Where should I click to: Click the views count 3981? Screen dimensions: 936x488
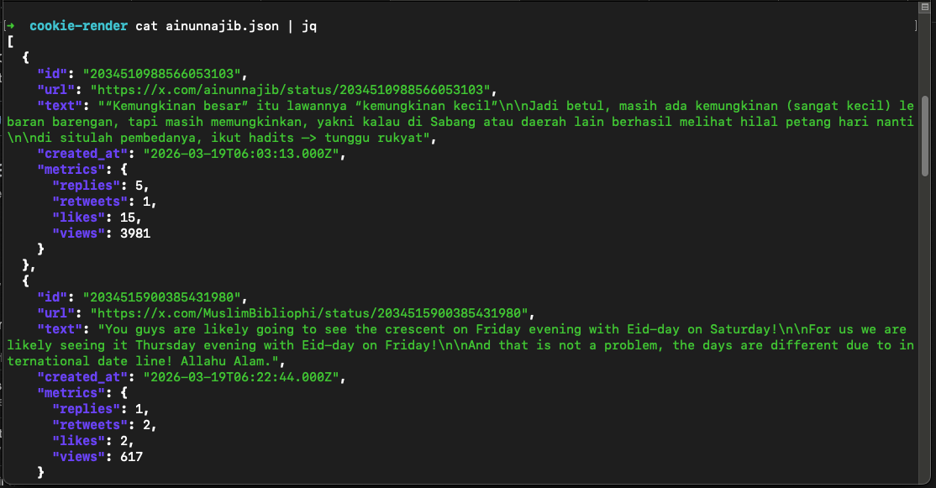134,234
